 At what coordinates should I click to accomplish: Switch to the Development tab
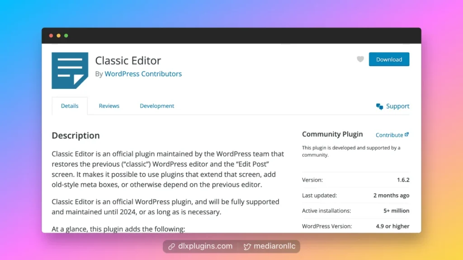click(x=157, y=106)
